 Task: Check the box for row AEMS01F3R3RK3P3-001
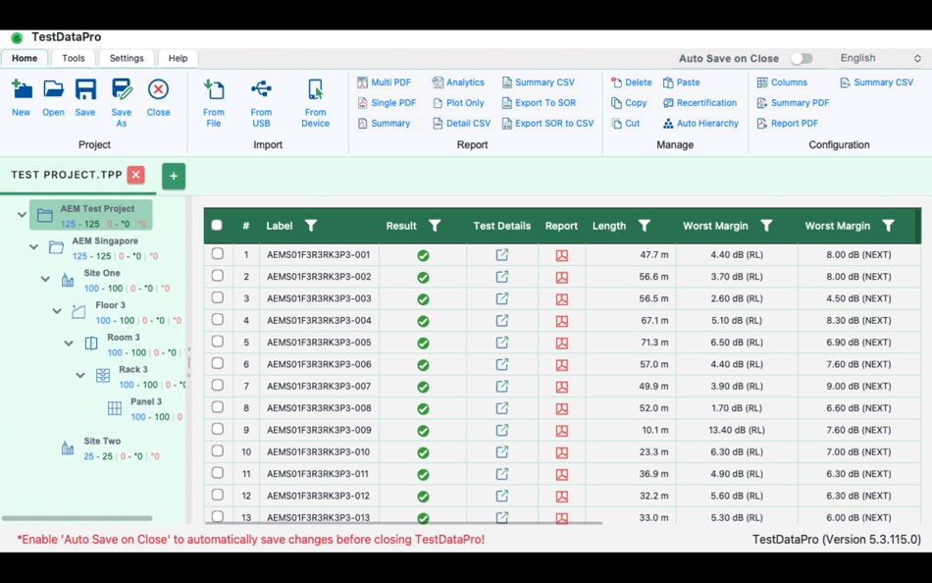coord(218,254)
